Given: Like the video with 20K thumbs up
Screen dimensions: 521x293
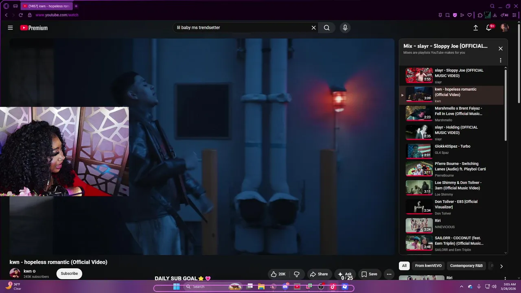Looking at the screenshot, I should click(x=278, y=274).
